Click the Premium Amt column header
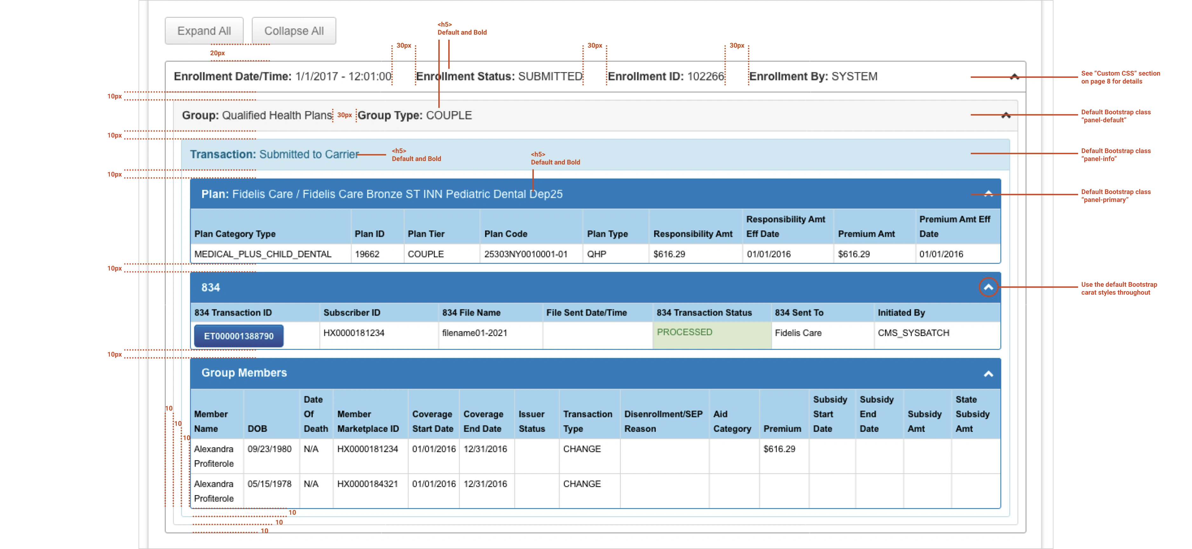This screenshot has height=549, width=1192. [866, 234]
